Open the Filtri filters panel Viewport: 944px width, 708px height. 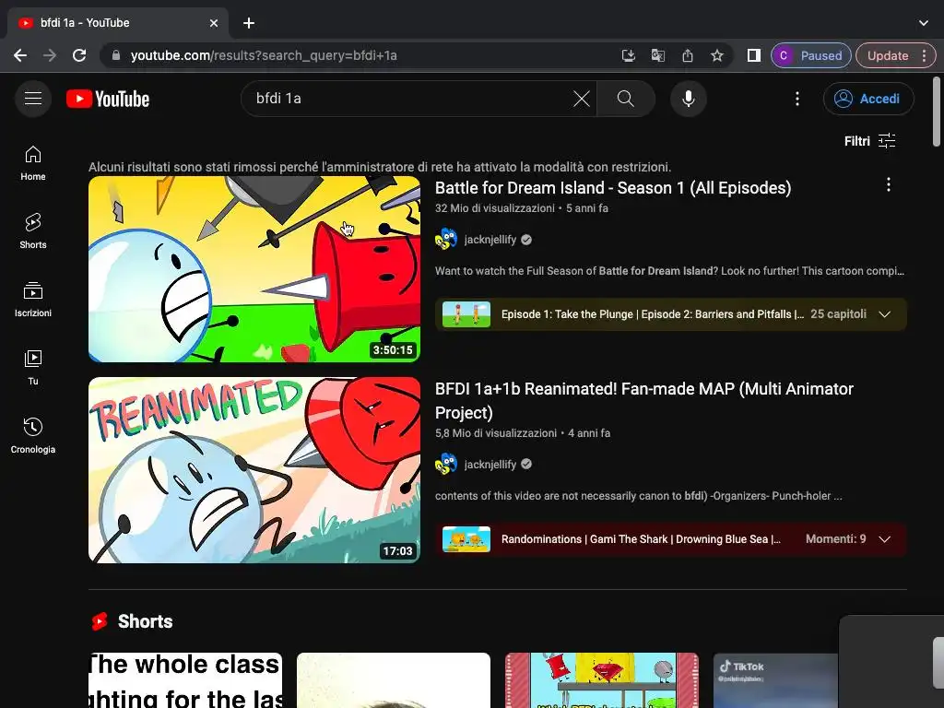[x=870, y=141]
